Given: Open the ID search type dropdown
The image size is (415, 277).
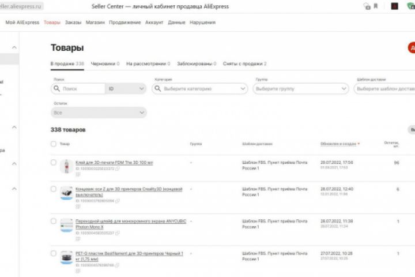Looking at the screenshot, I should 126,88.
